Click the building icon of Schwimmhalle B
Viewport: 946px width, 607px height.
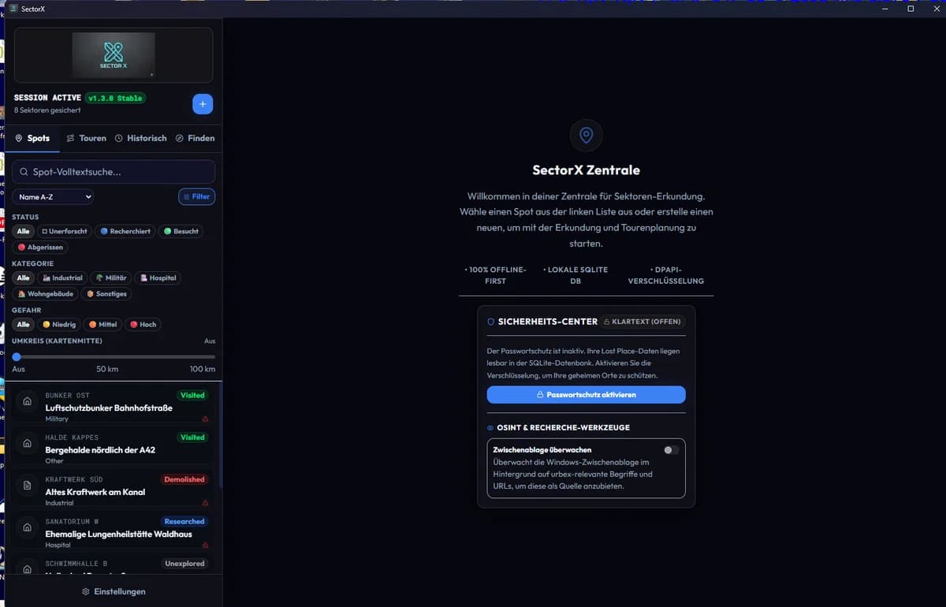(x=28, y=568)
